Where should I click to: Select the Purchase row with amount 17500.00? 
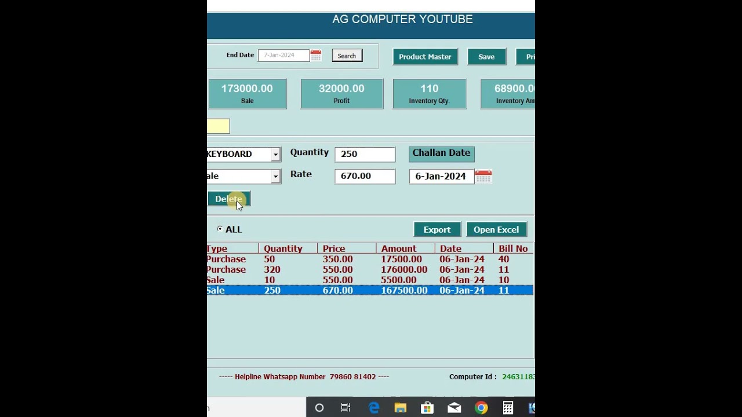(x=370, y=259)
